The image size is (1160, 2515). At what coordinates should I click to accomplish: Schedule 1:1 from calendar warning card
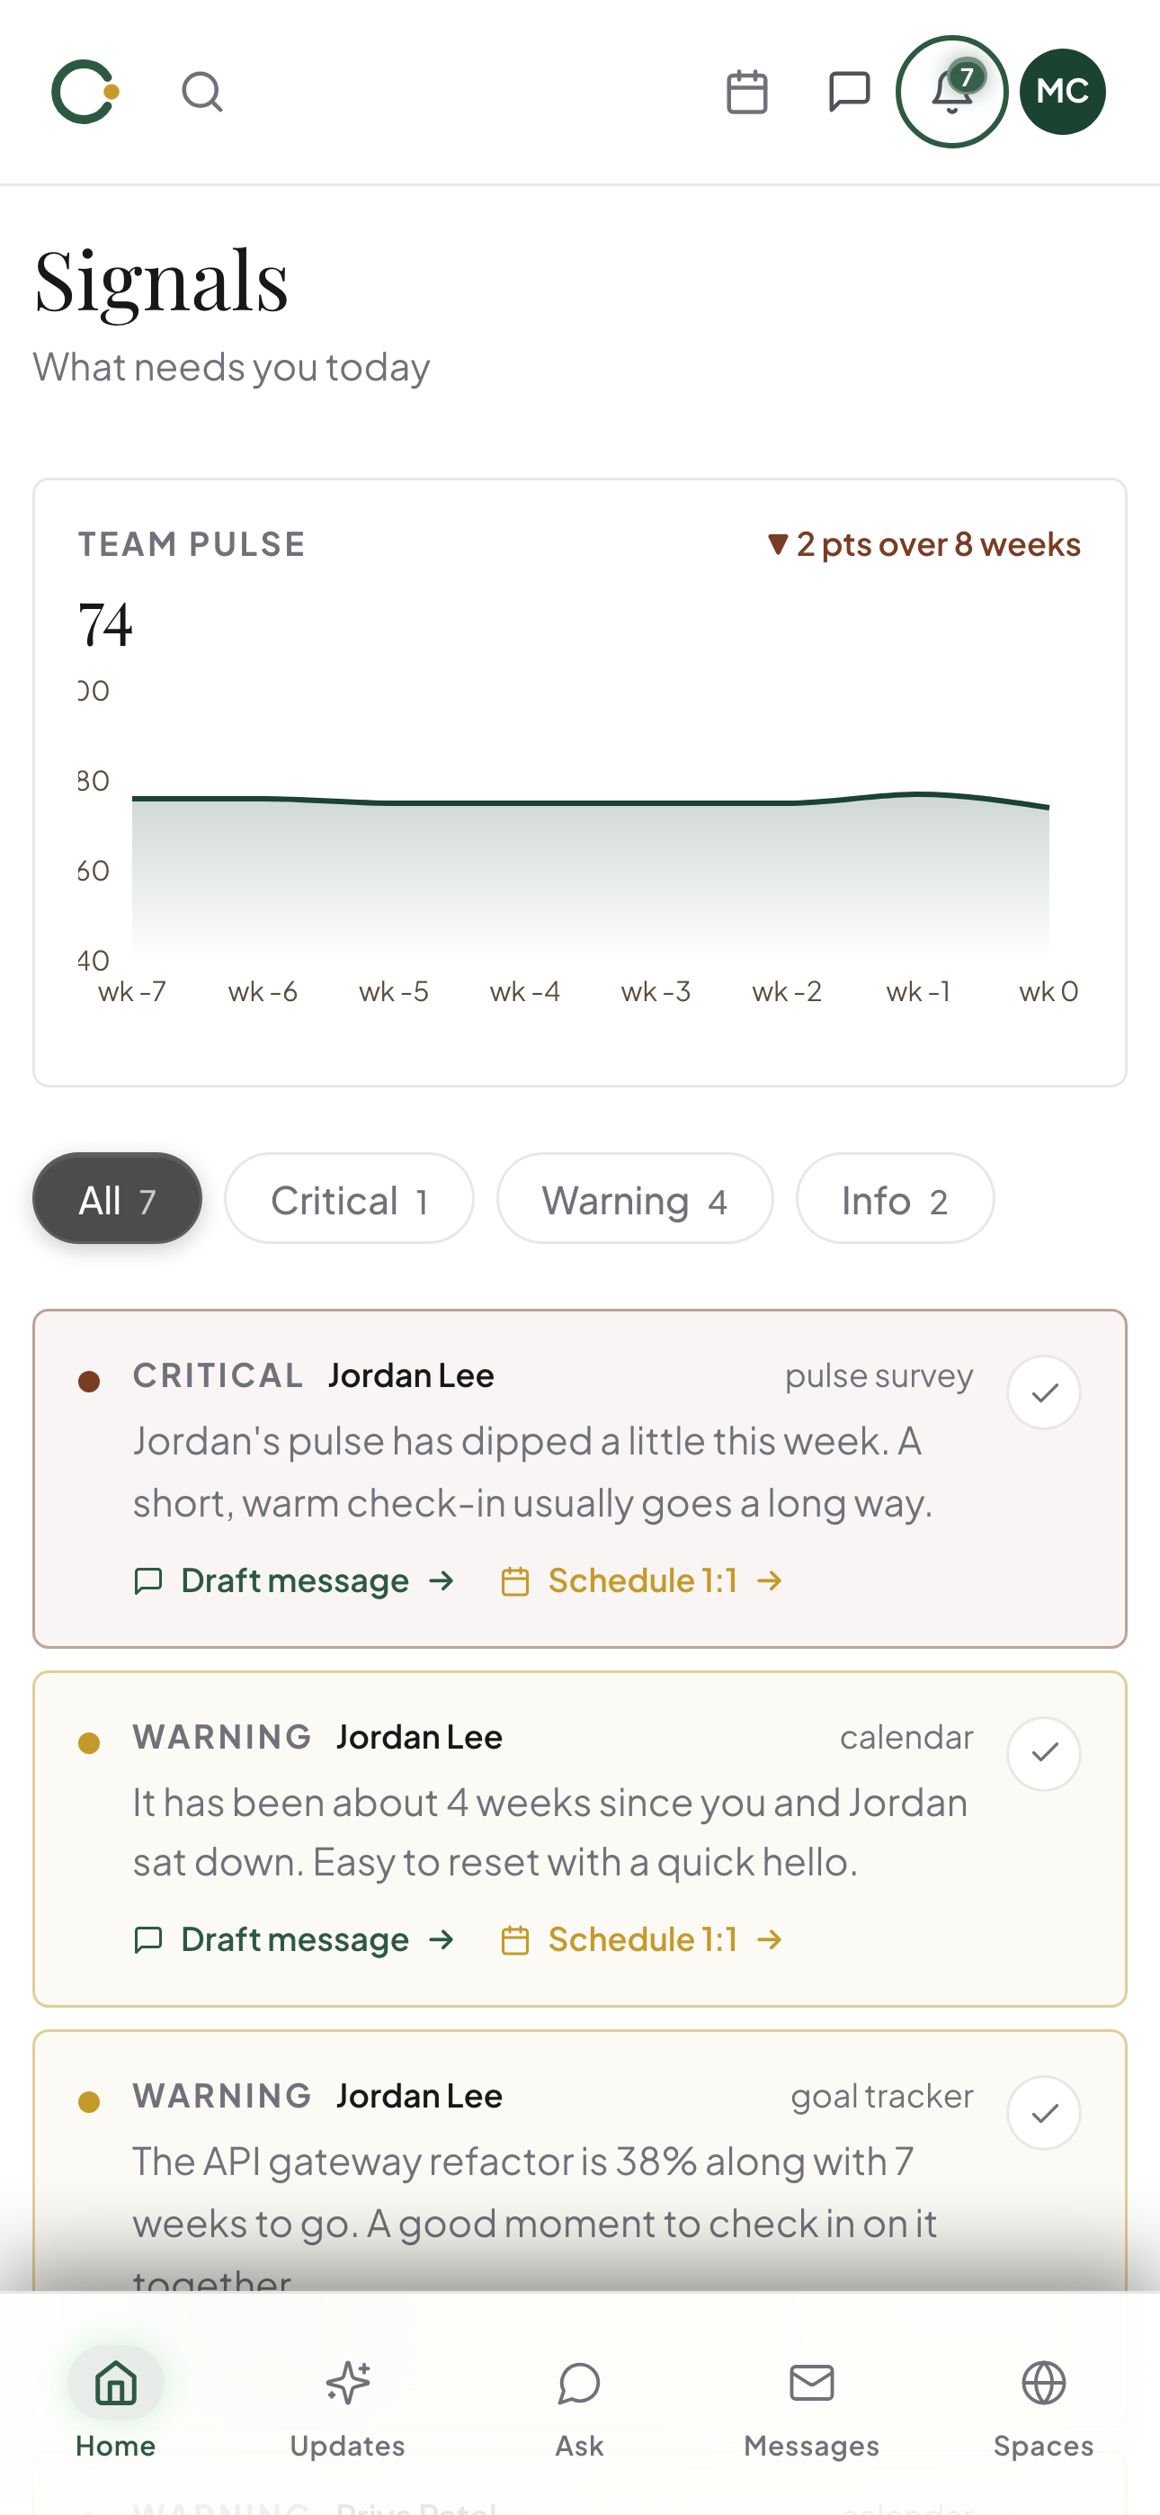641,1940
